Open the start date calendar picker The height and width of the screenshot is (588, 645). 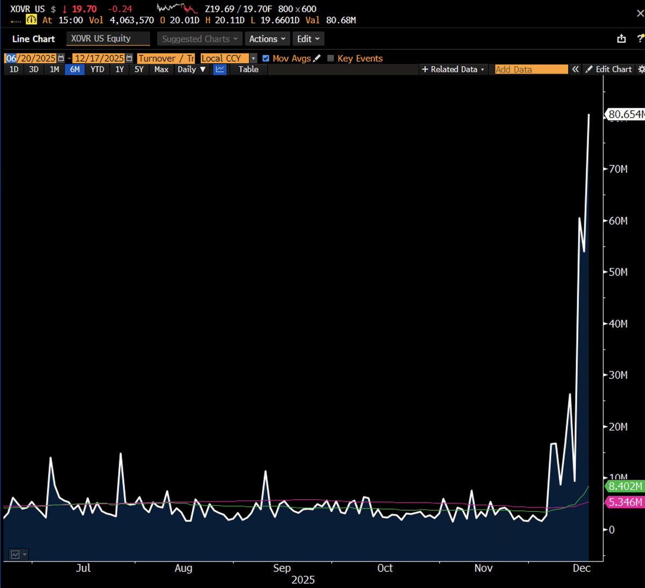coord(61,59)
